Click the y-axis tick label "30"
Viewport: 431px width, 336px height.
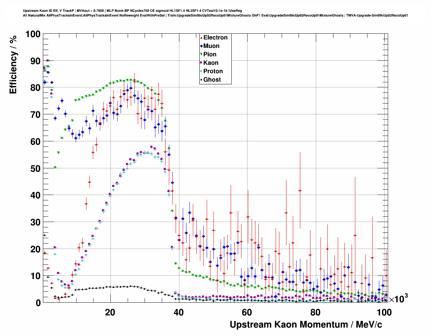[35, 222]
